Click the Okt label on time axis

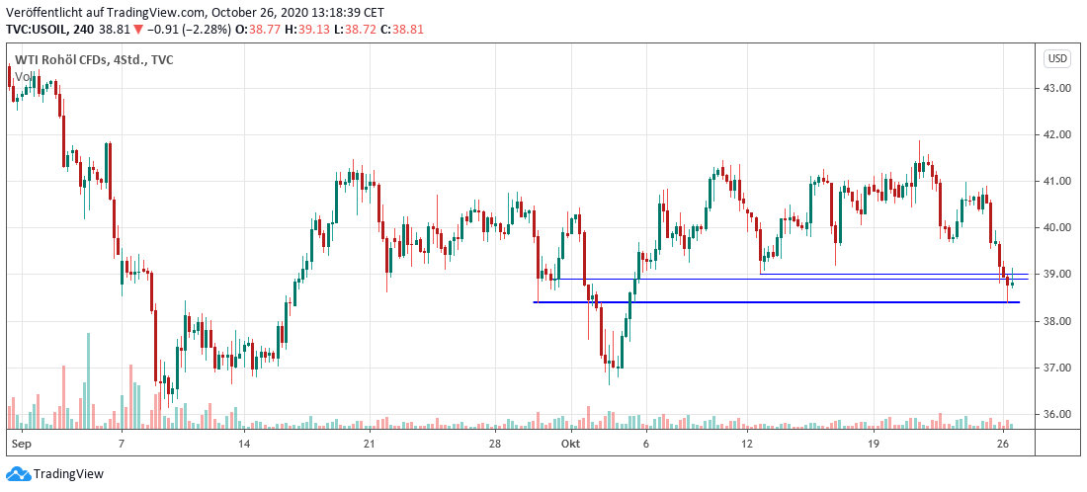[x=571, y=446]
